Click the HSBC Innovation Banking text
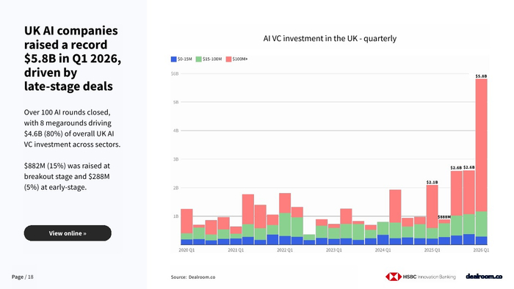 coord(429,277)
